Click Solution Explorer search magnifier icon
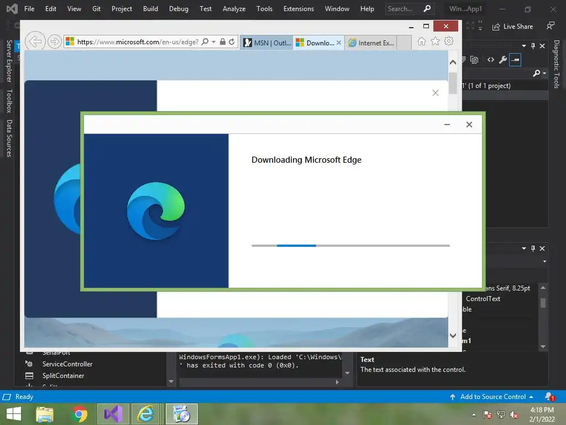This screenshot has width=566, height=425. (x=536, y=73)
